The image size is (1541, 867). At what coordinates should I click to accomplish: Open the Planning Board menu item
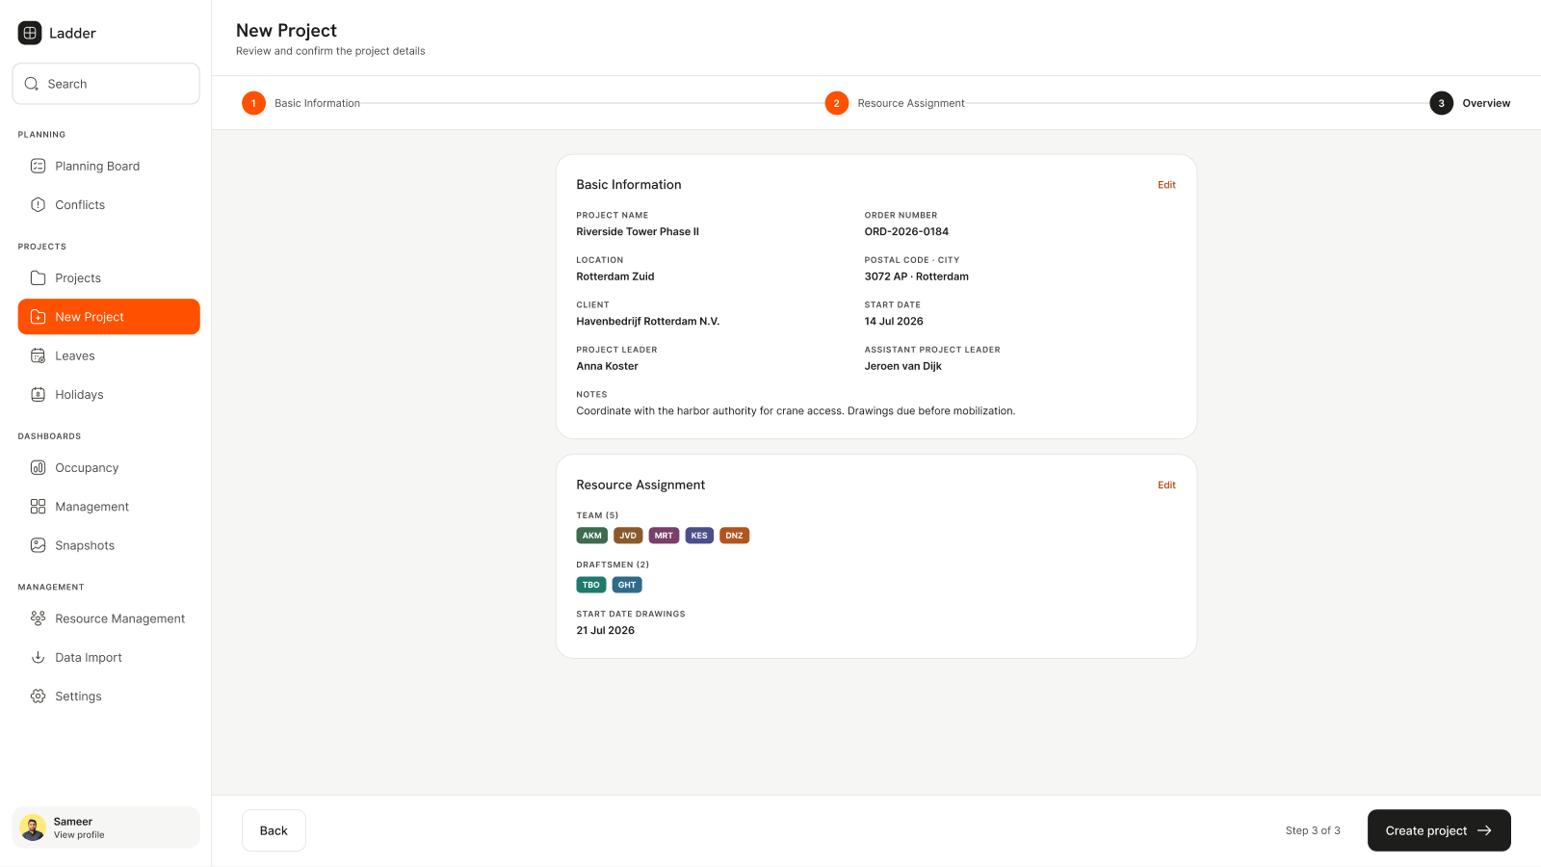point(109,166)
